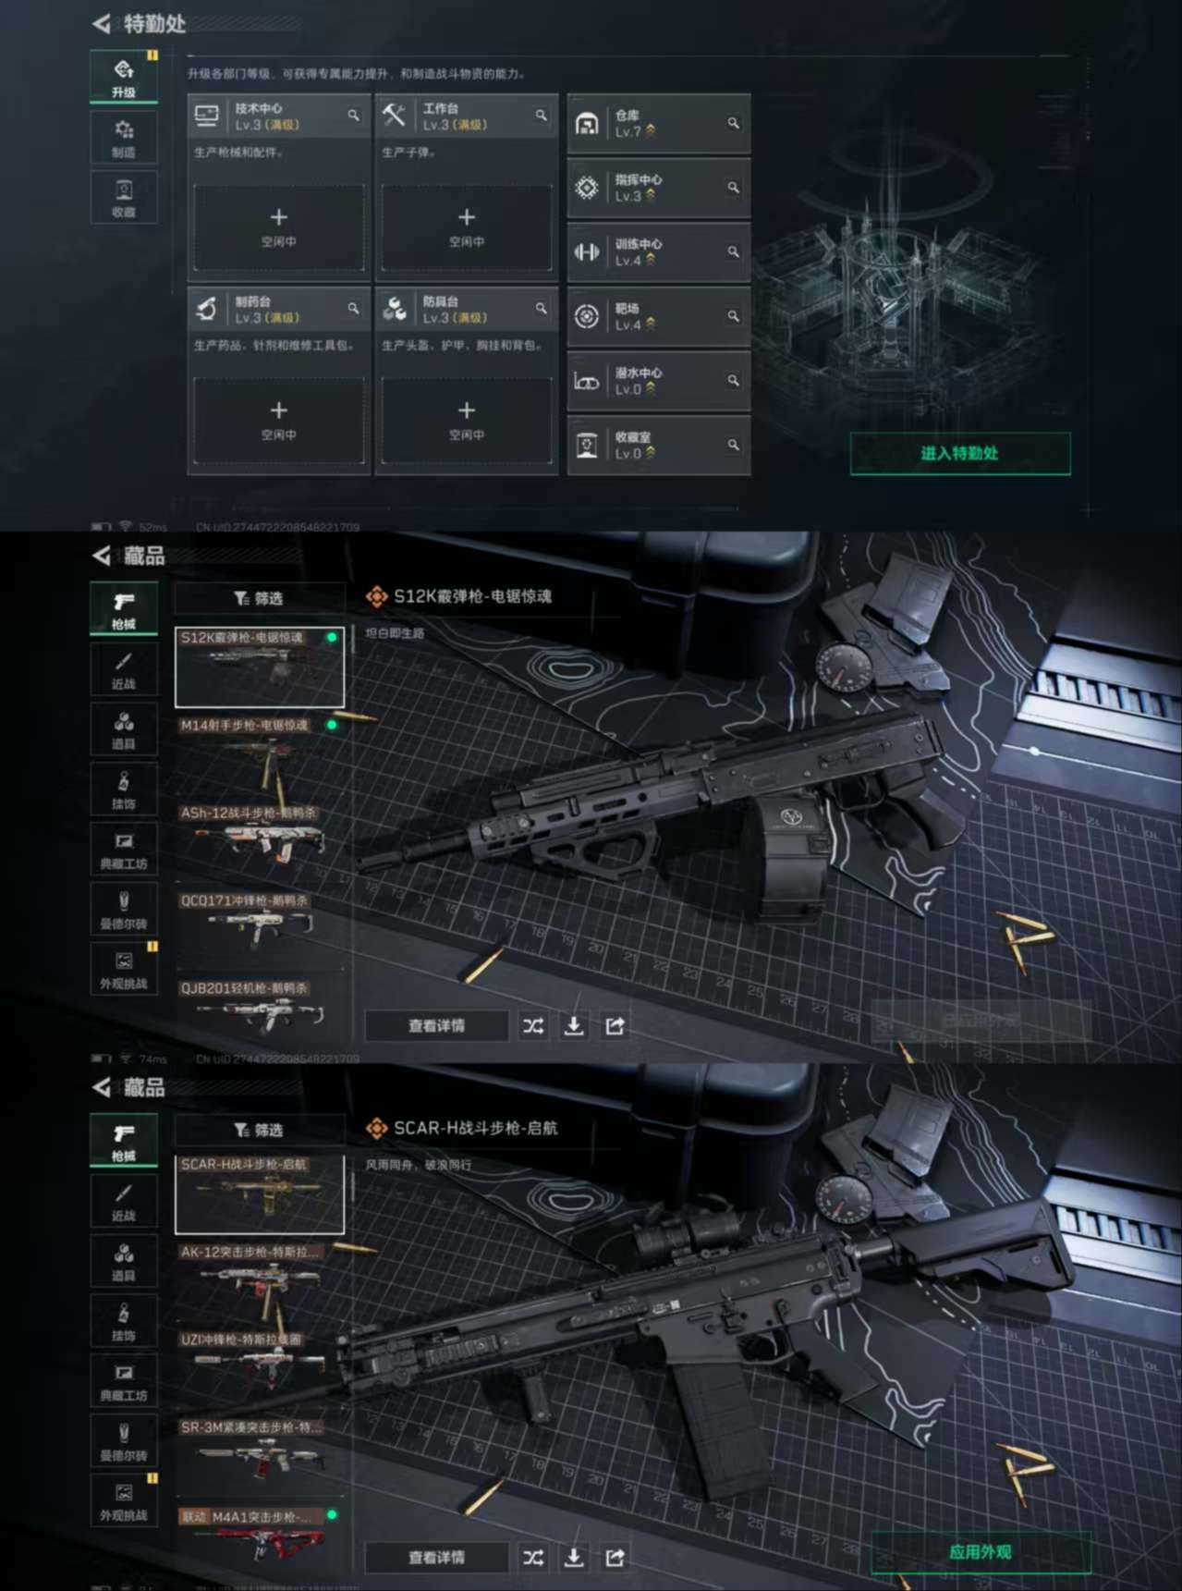Screen dimensions: 1182x1591
Task: Click 查看详情 under the S12K shotgun
Action: [437, 1026]
